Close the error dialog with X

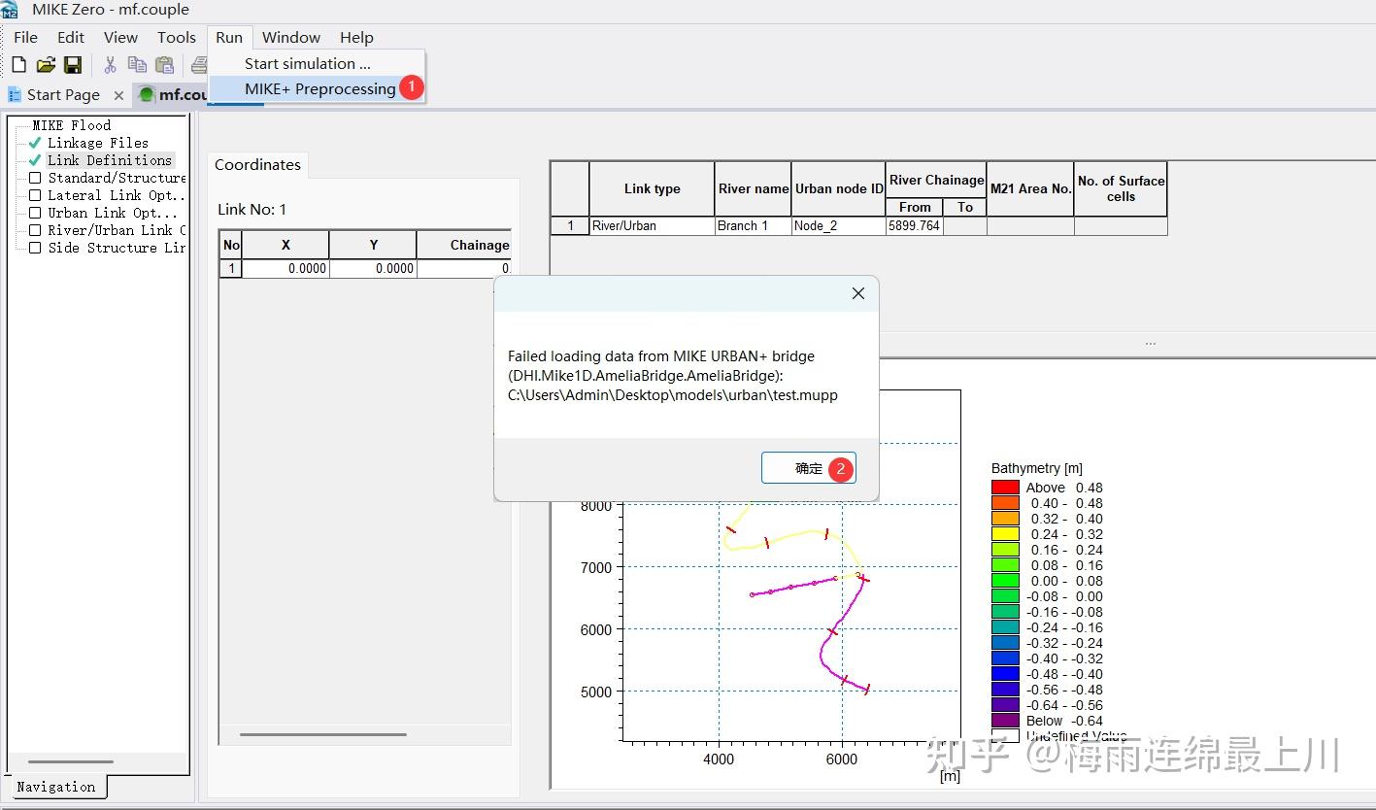coord(857,293)
